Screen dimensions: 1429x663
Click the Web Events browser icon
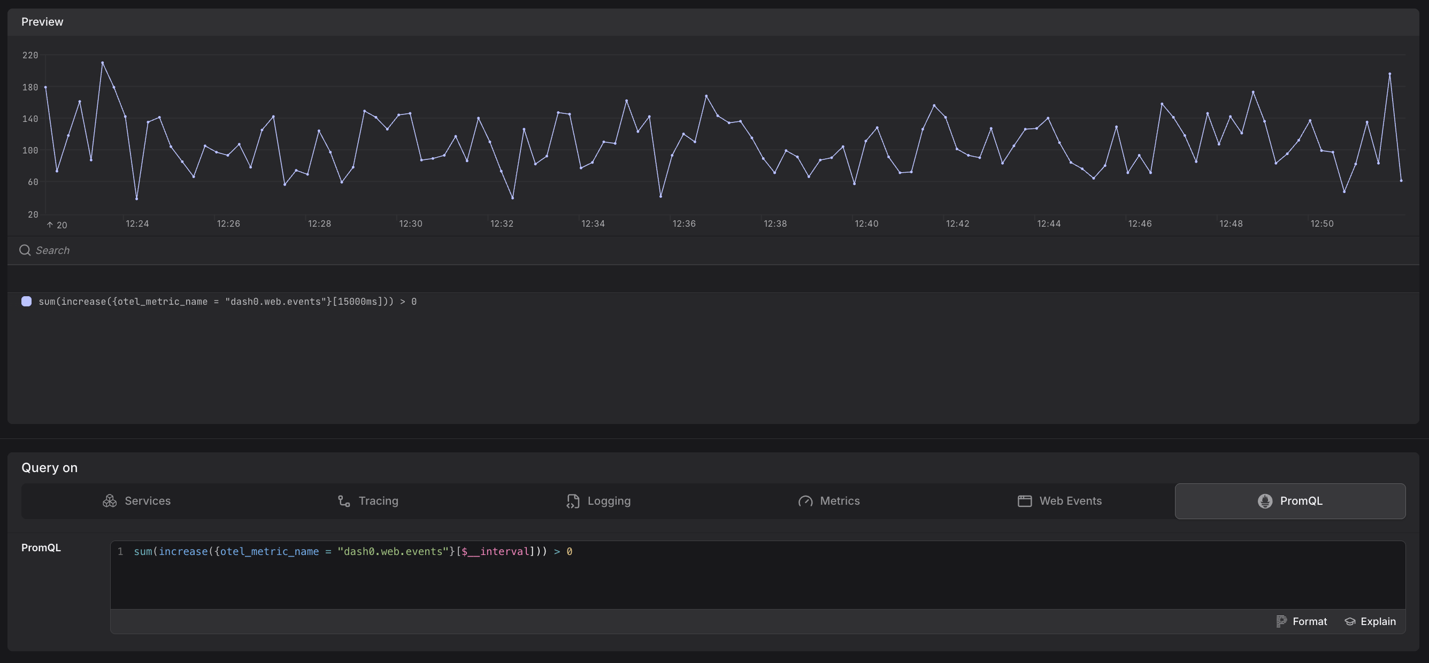1024,501
